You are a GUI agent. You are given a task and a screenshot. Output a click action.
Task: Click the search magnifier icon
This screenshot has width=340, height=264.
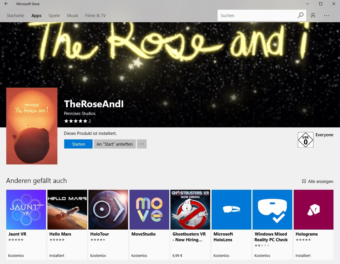pos(300,16)
